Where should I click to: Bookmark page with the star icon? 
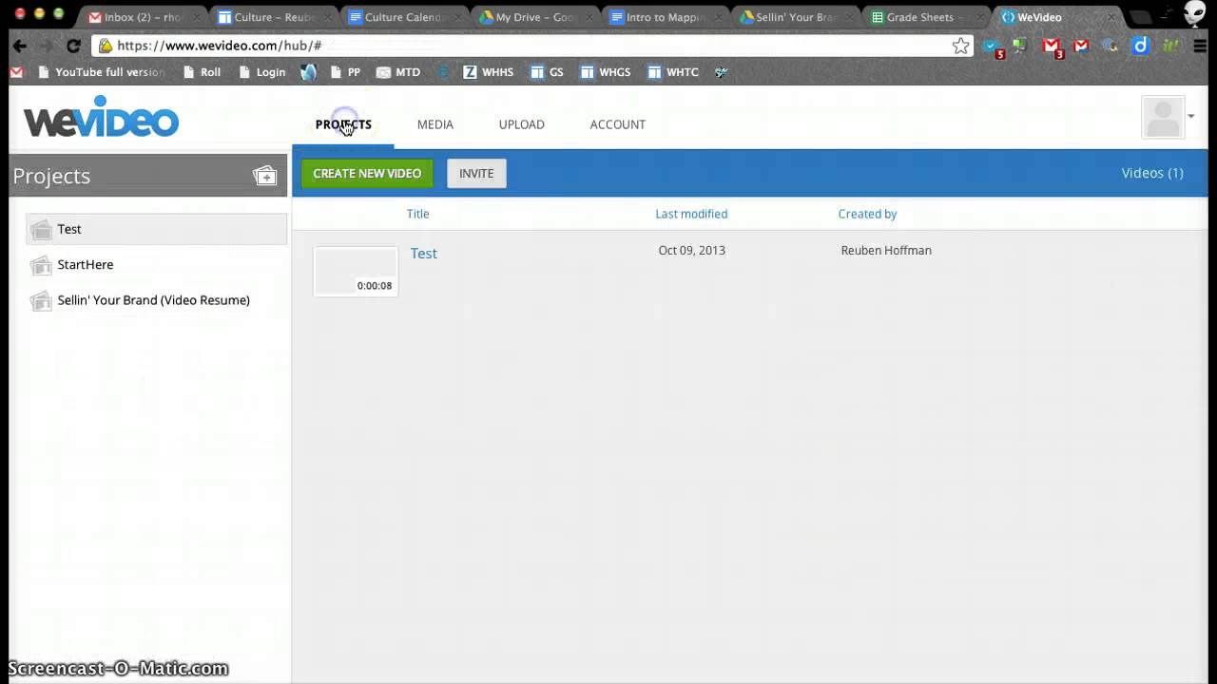tap(961, 46)
